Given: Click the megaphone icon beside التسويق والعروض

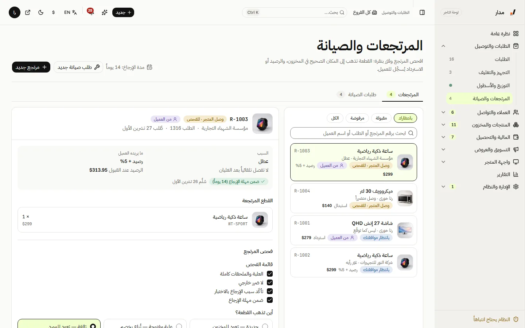Looking at the screenshot, I should click(x=516, y=150).
